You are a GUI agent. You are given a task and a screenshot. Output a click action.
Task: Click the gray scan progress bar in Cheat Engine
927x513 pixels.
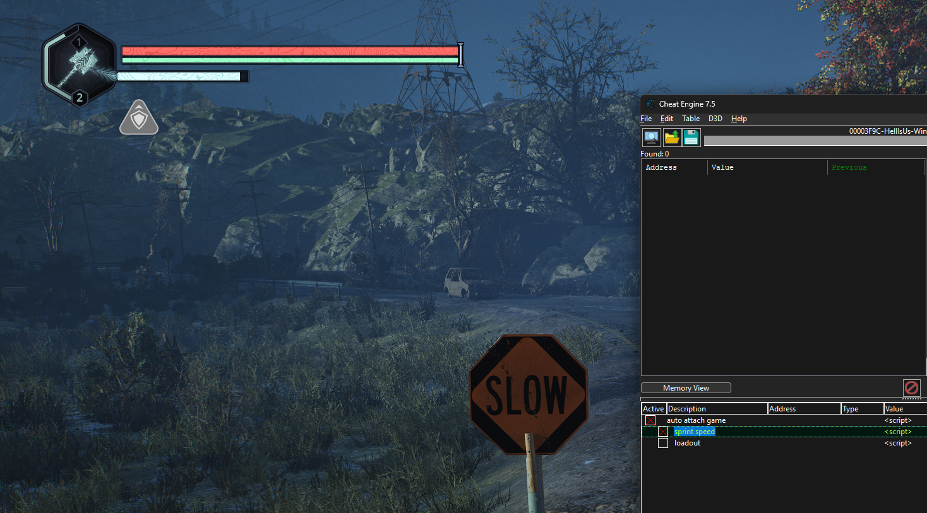pyautogui.click(x=815, y=141)
